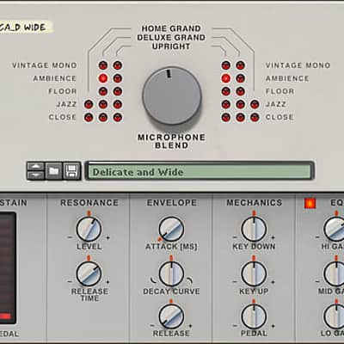This screenshot has height=344, width=344.
Task: Save patch with the floppy disk icon
Action: pyautogui.click(x=71, y=171)
